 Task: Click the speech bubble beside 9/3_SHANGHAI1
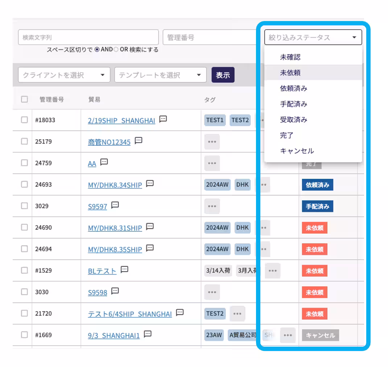(146, 333)
